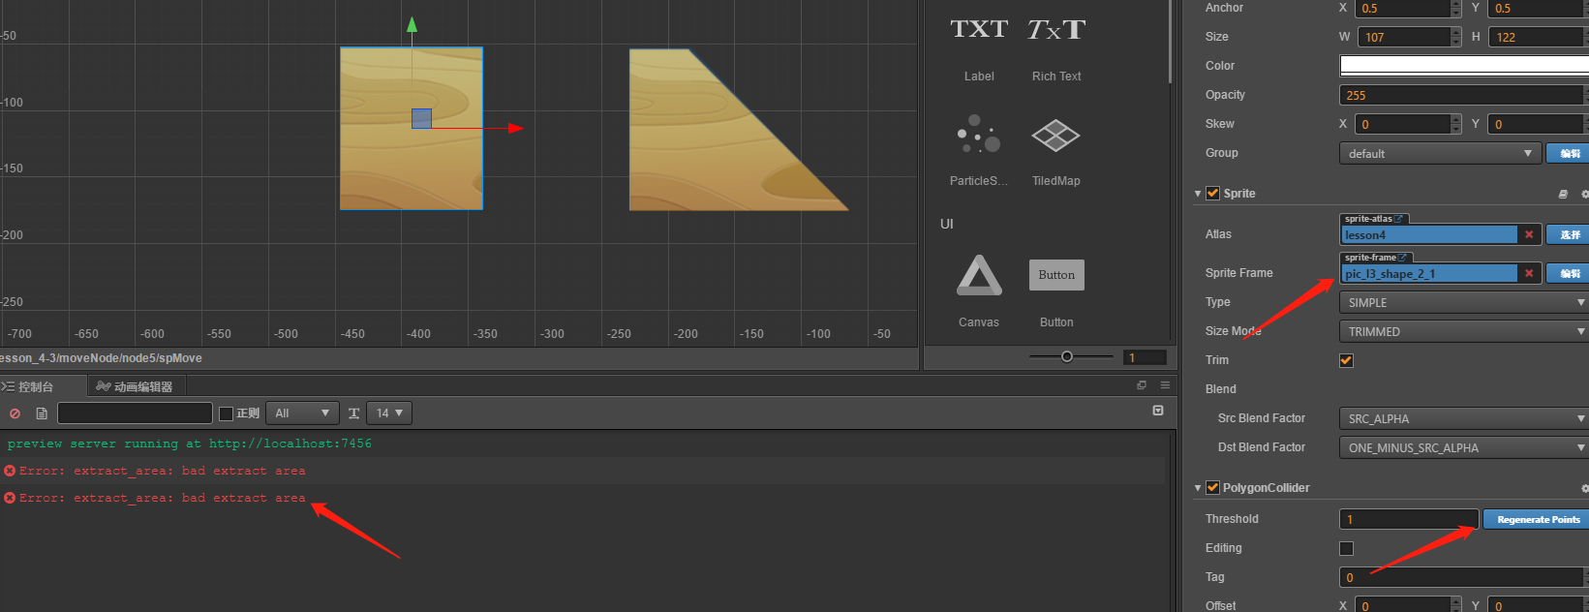Image resolution: width=1589 pixels, height=612 pixels.
Task: Select the Button UI node preview
Action: [1056, 275]
